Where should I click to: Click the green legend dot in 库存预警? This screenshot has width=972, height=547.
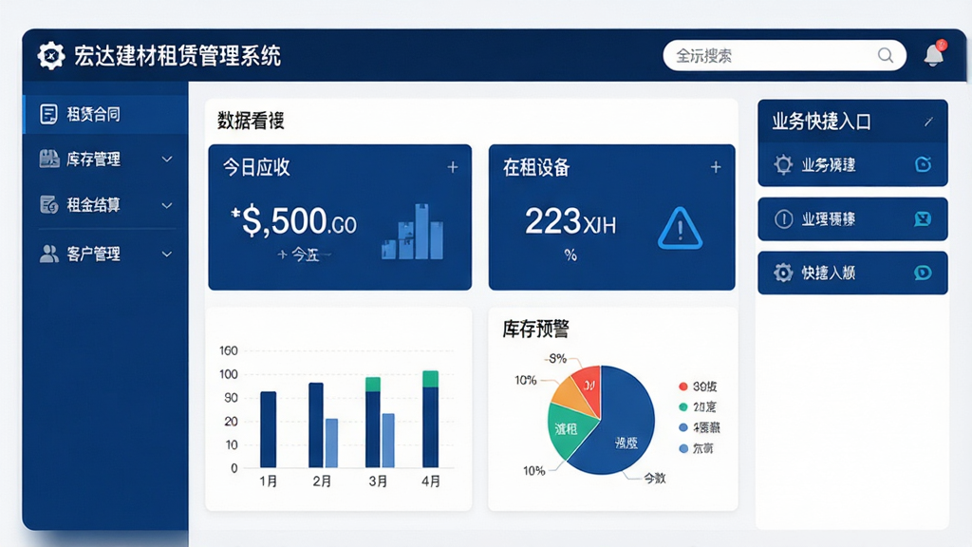click(683, 406)
